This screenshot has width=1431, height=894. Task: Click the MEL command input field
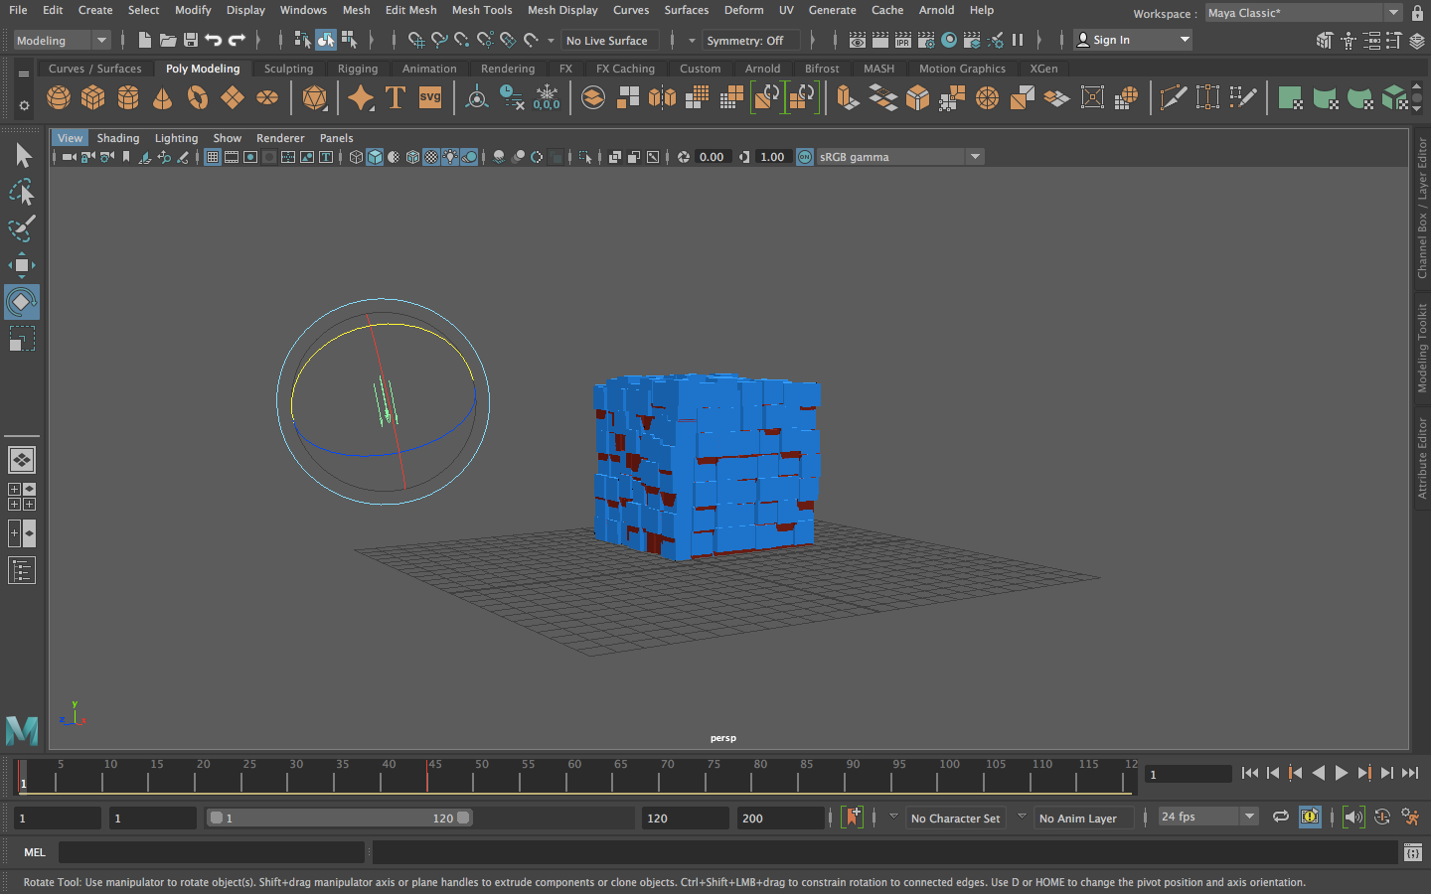211,852
